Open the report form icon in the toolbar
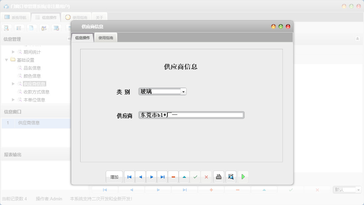The width and height of the screenshot is (364, 205). (x=19, y=28)
